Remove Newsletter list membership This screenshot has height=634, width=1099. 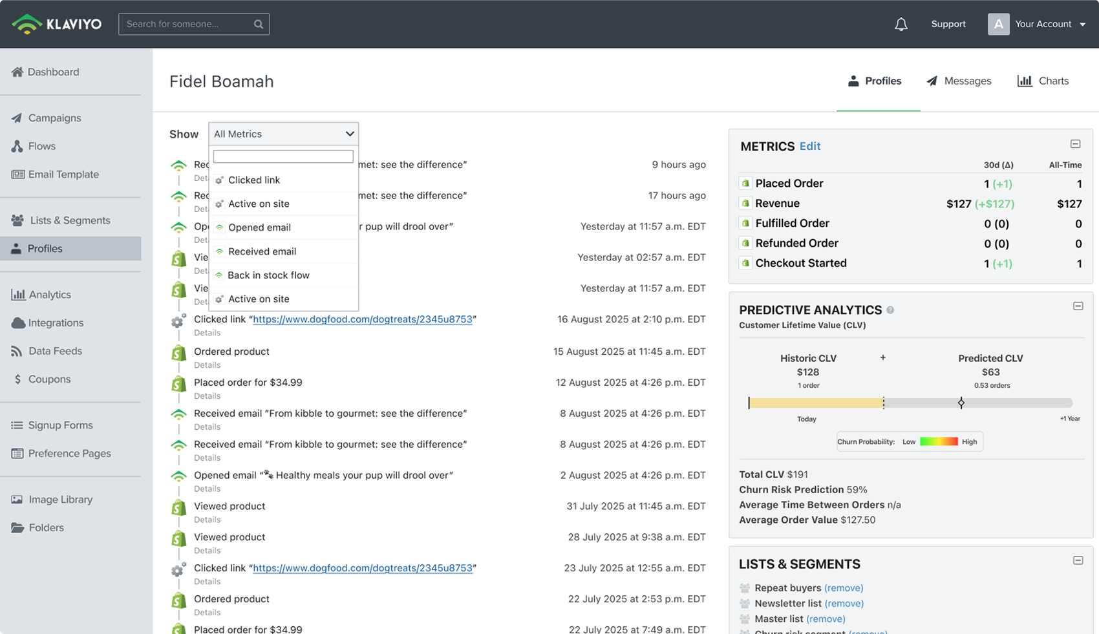844,604
